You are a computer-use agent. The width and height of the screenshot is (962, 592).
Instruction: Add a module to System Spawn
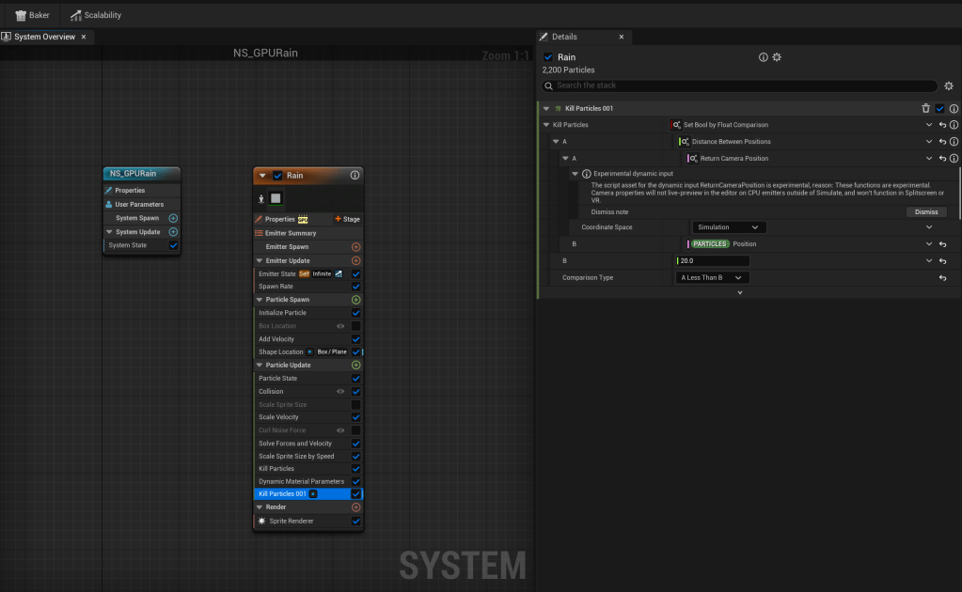pyautogui.click(x=173, y=218)
